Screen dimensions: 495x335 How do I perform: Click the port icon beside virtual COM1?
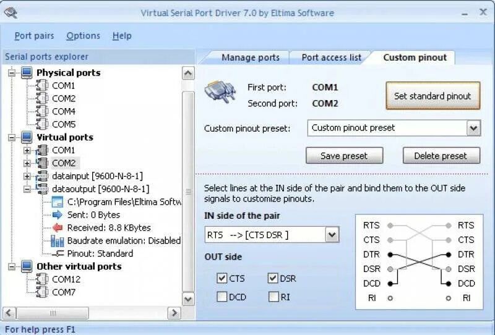[x=42, y=150]
